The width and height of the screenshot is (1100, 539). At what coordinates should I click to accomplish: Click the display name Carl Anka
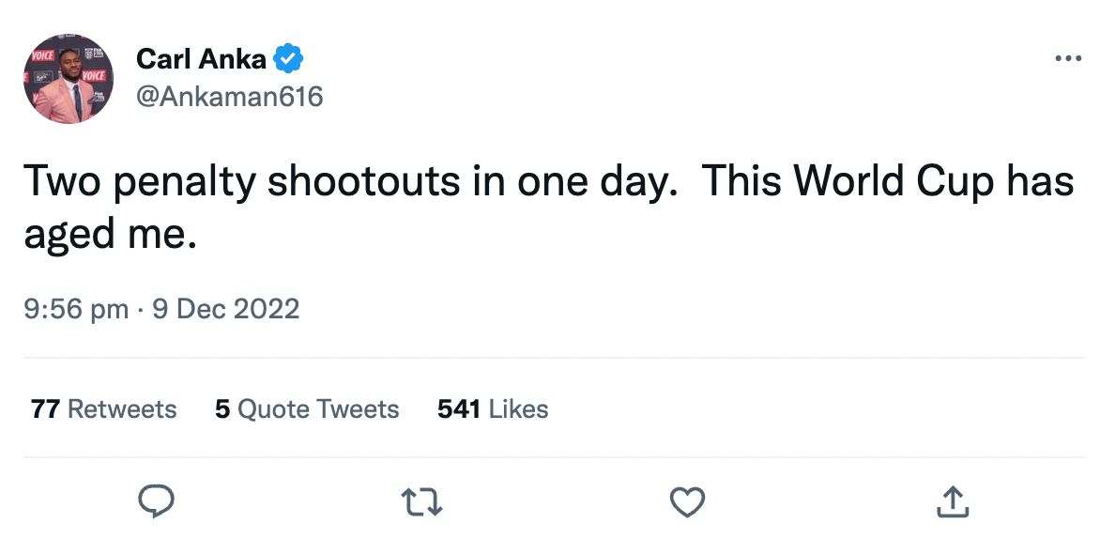201,59
